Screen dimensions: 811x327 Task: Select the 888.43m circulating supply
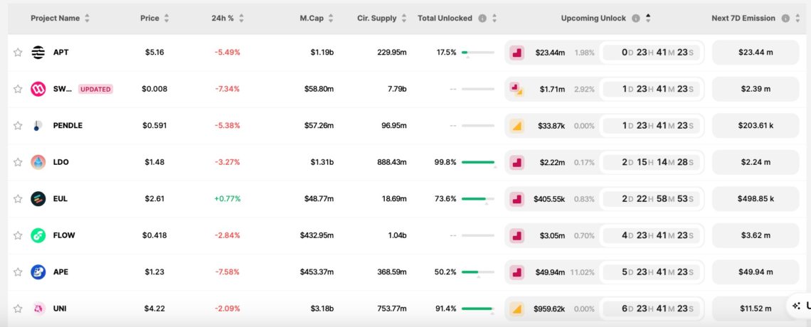[391, 162]
